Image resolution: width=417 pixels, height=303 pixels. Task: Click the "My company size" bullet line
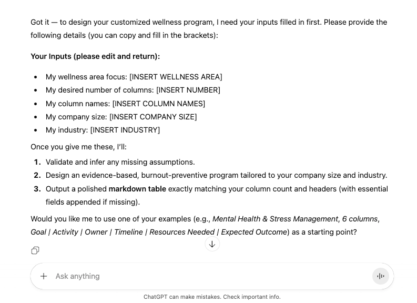click(121, 117)
